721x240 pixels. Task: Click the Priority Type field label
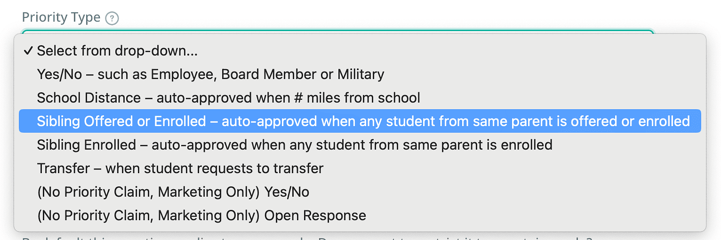(x=61, y=17)
